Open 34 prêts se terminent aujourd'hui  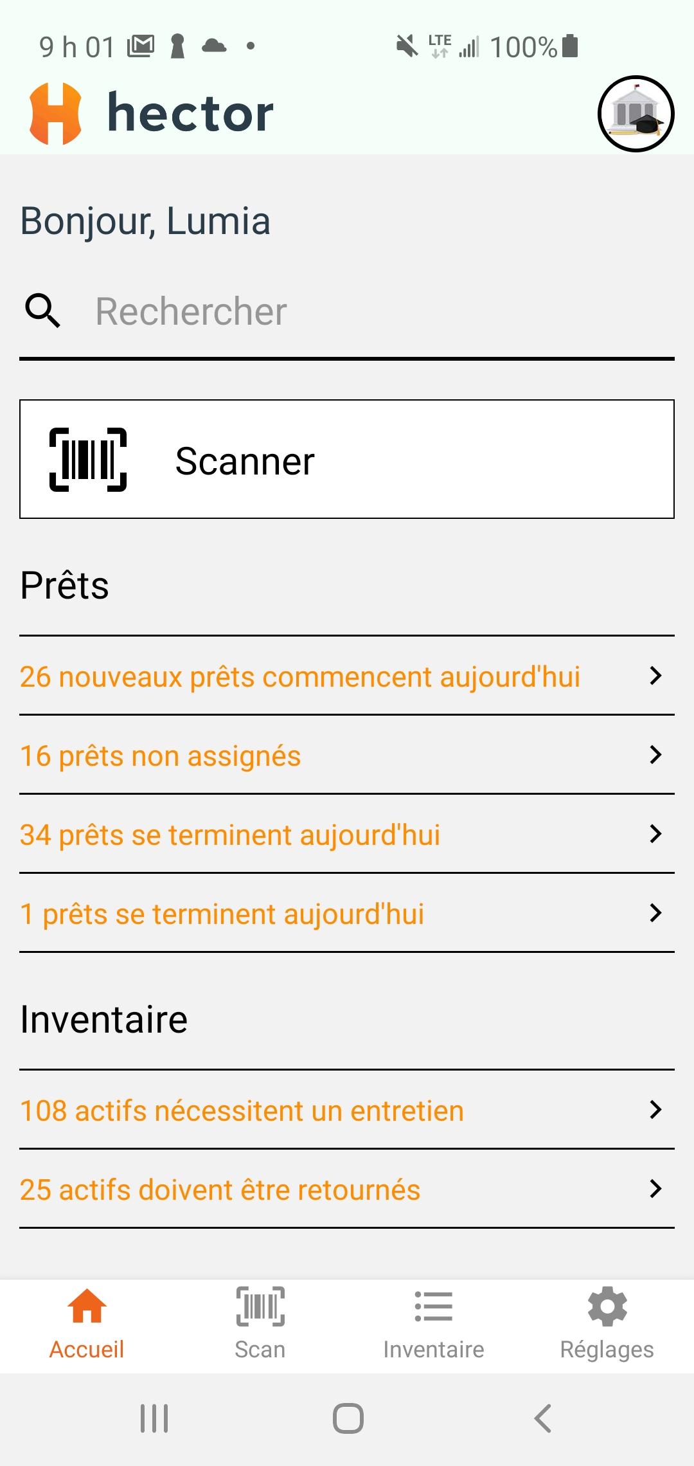(x=230, y=835)
